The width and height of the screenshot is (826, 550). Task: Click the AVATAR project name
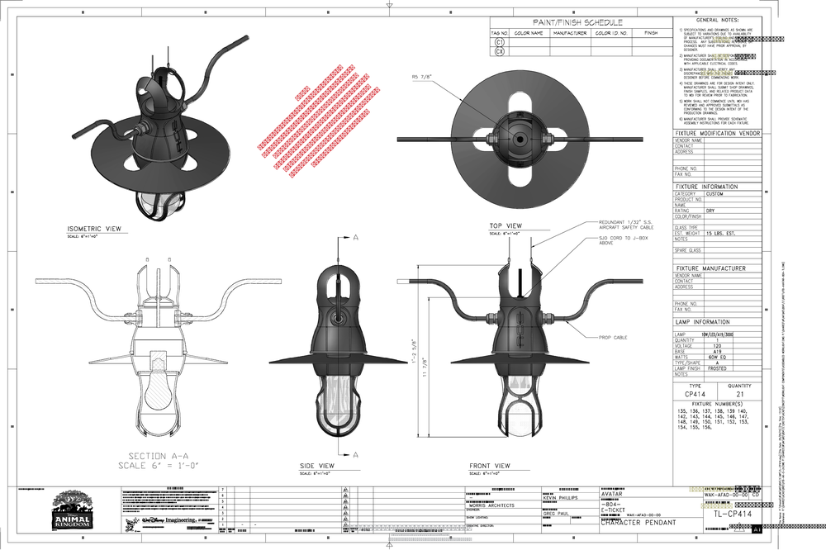pos(611,494)
